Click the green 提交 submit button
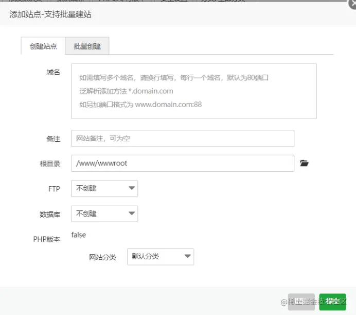This screenshot has width=356, height=315. coord(333,302)
